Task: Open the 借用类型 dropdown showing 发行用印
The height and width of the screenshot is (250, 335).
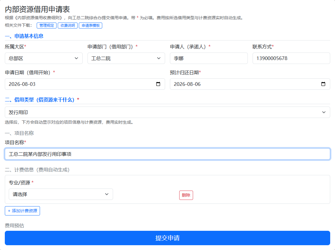Action: click(167, 112)
